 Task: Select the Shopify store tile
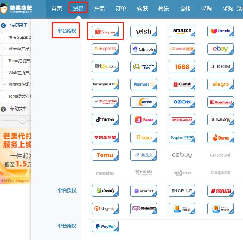[x=105, y=191]
